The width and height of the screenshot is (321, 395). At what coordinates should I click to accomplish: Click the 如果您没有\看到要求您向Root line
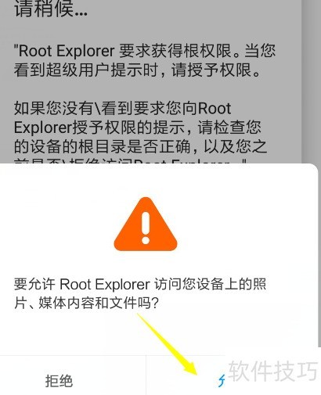(x=122, y=108)
